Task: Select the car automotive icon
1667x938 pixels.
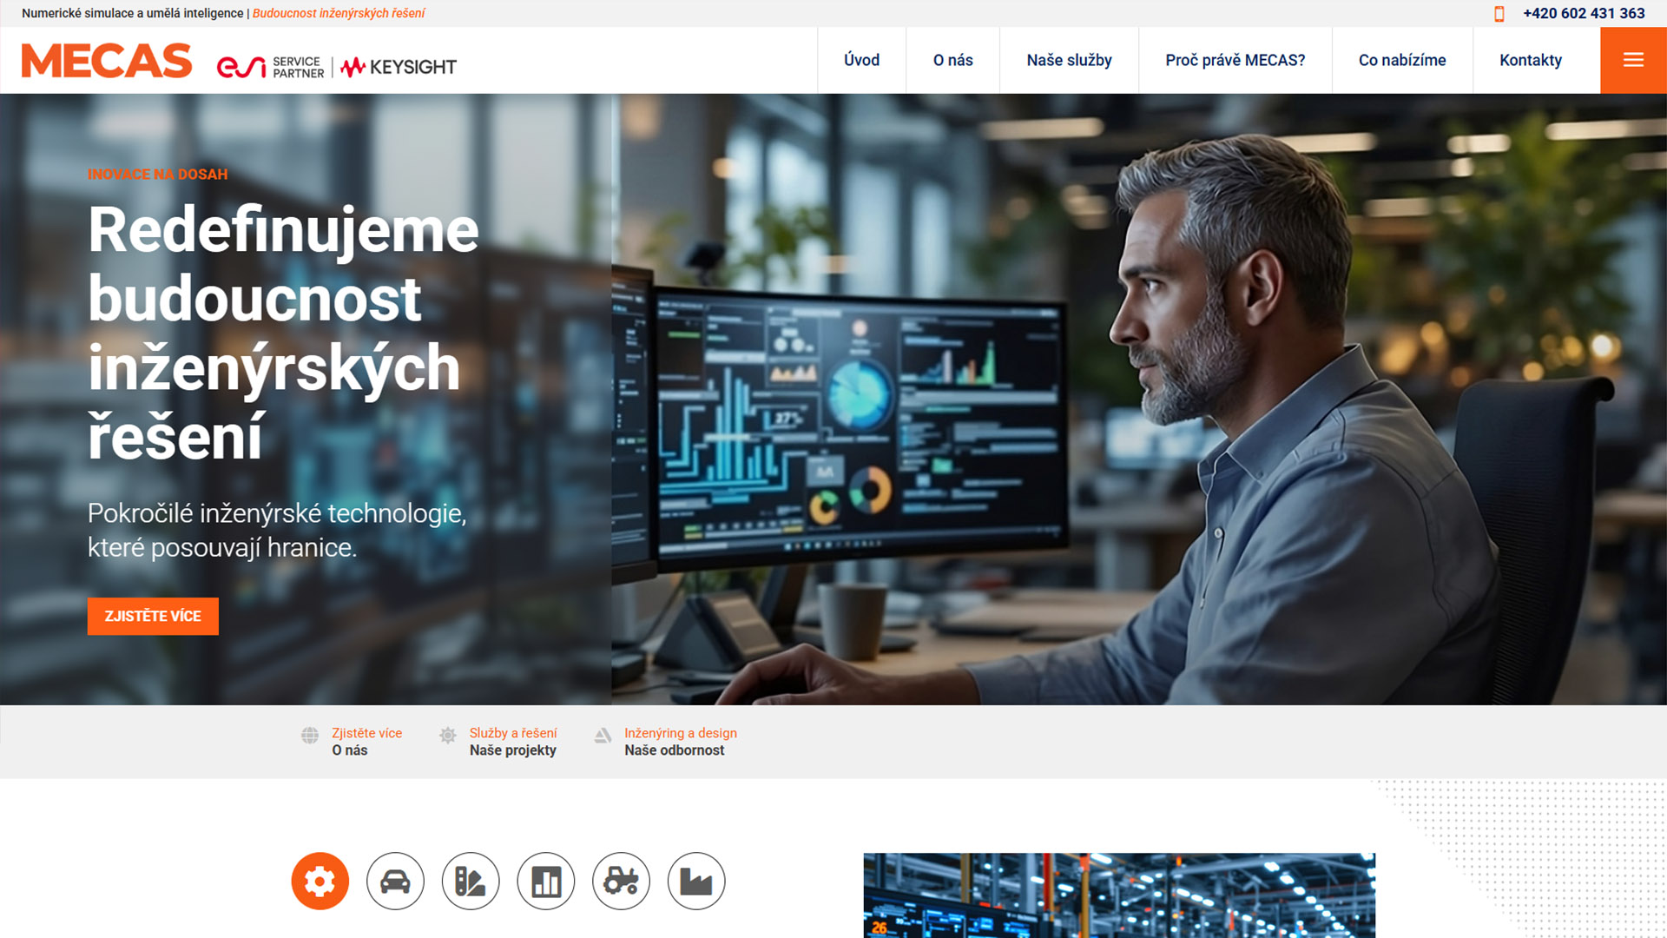Action: tap(395, 881)
